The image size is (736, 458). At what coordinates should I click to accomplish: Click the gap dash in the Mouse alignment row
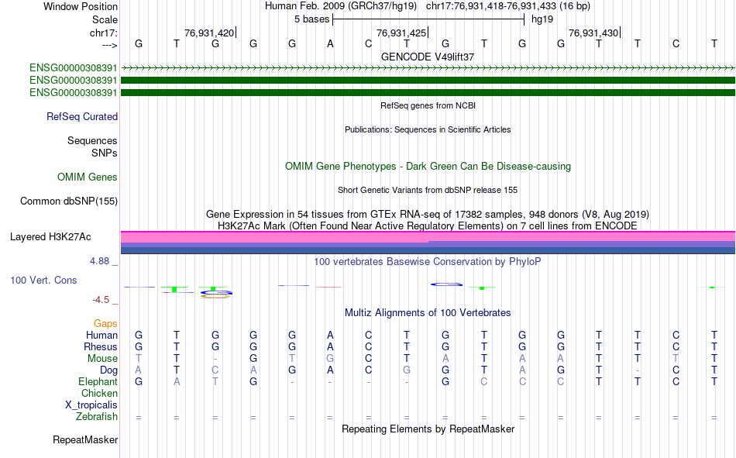coord(215,359)
